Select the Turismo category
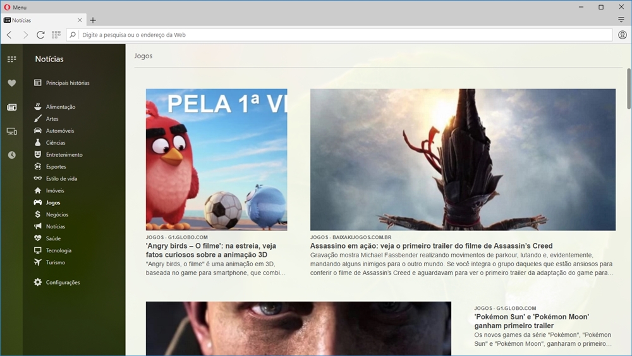Screen dimensions: 632x356 [49, 262]
